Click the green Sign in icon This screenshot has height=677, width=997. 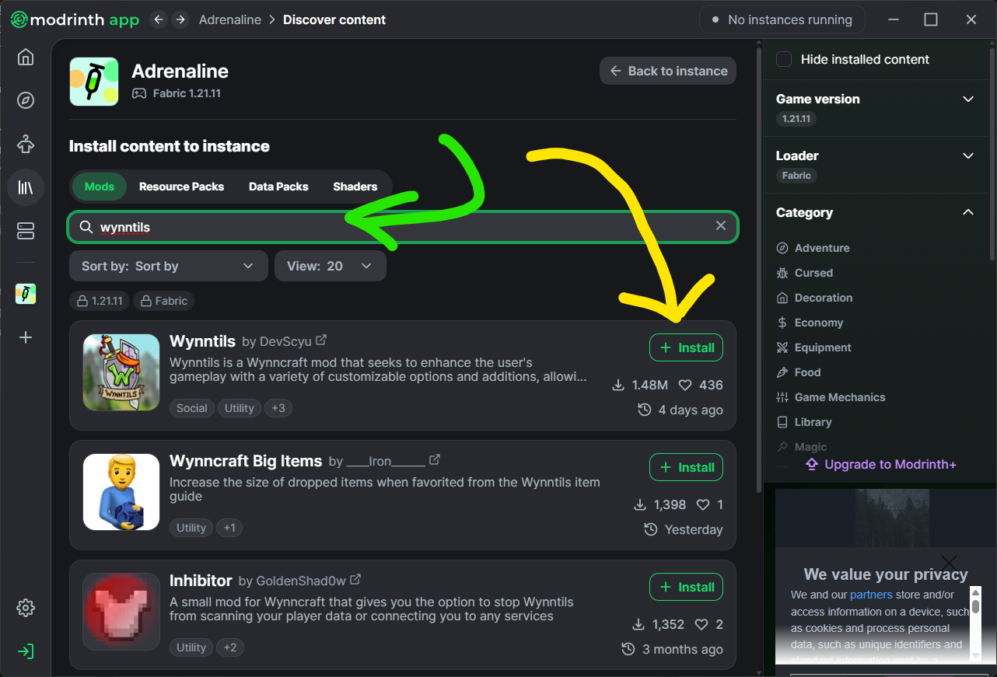tap(26, 651)
